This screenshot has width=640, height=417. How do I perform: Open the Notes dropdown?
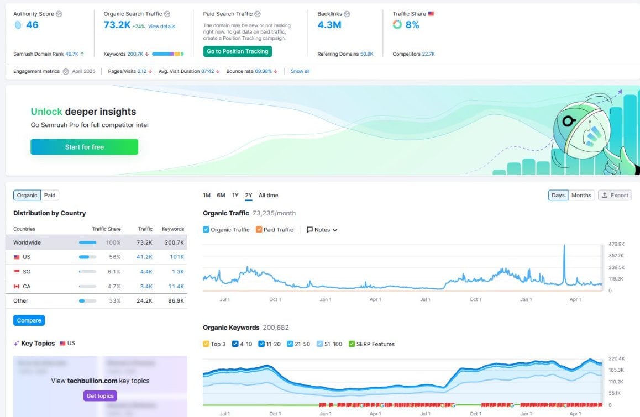pyautogui.click(x=322, y=230)
